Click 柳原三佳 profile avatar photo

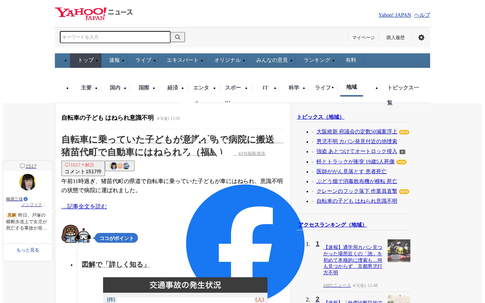[28, 182]
